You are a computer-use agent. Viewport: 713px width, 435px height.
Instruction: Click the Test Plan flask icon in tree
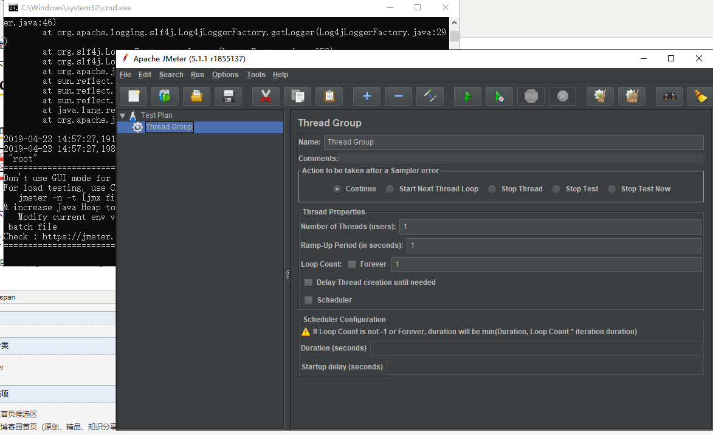(133, 115)
